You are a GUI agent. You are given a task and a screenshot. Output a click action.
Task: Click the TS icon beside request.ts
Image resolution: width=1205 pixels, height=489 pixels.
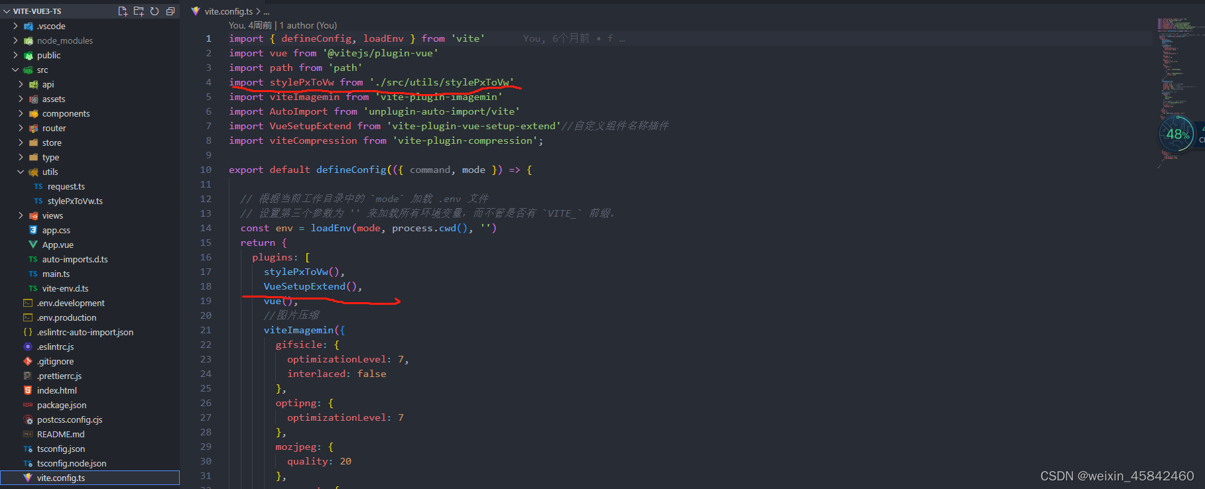[x=38, y=187]
